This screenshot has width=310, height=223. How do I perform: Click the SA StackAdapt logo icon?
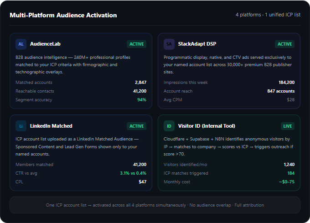tap(169, 44)
